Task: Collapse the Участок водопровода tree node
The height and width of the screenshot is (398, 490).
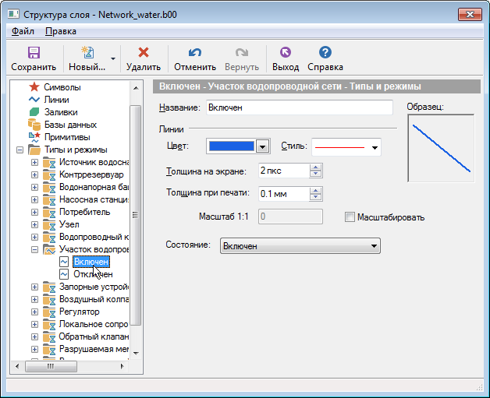Action: click(34, 249)
